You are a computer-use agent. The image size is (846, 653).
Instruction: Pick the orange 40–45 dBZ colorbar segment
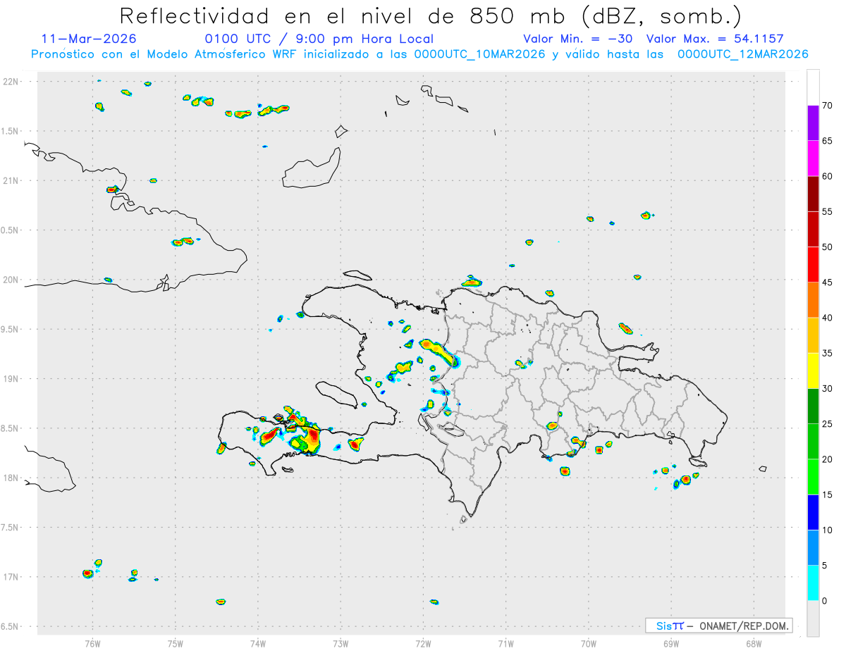813,300
